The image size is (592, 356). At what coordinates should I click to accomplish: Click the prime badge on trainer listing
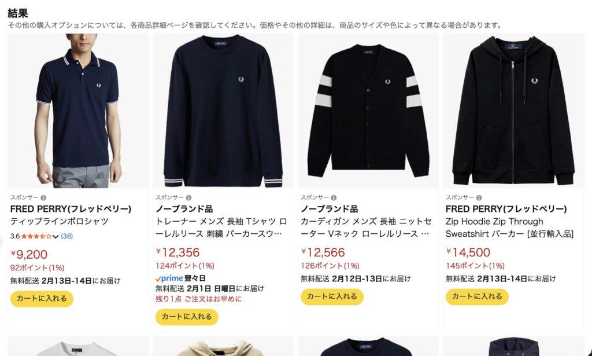tap(169, 278)
